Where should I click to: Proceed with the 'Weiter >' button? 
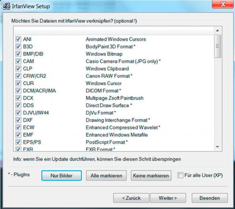point(168,198)
